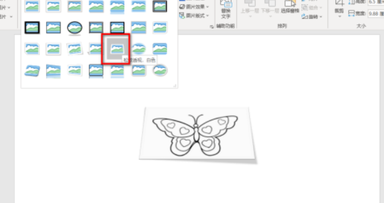
Task: Click the 上移一层 bring forward icon
Action: coord(250,8)
